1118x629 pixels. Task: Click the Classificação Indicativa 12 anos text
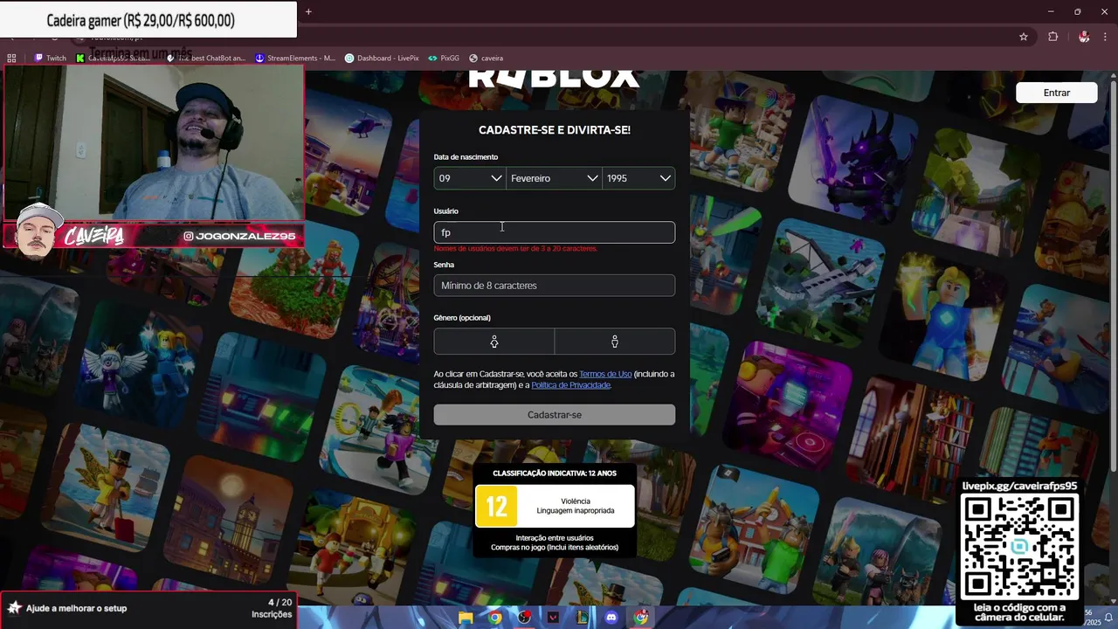point(555,473)
